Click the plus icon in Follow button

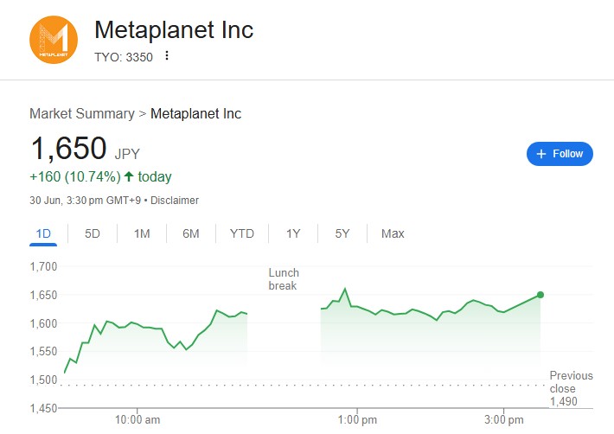(541, 154)
